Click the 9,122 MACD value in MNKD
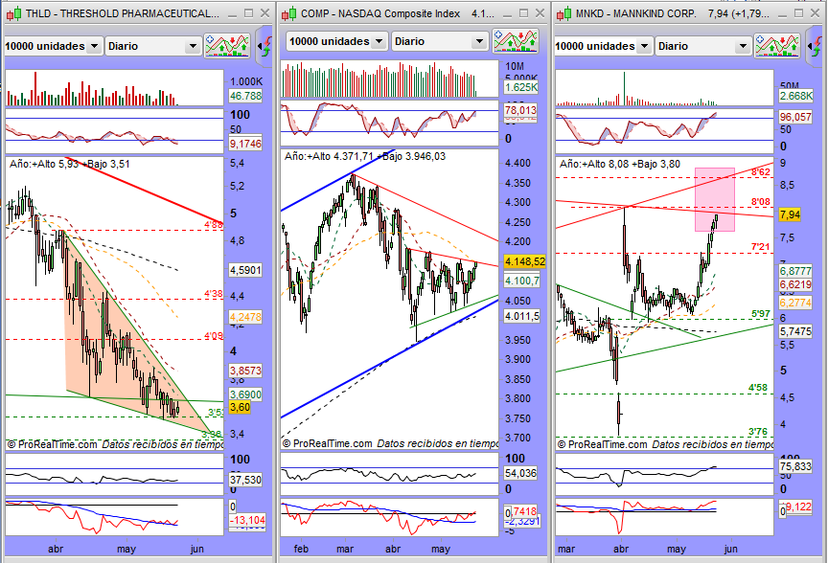This screenshot has height=563, width=828. tap(799, 507)
